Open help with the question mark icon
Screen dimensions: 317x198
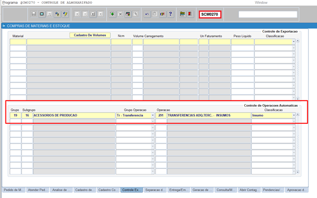pos(170,14)
